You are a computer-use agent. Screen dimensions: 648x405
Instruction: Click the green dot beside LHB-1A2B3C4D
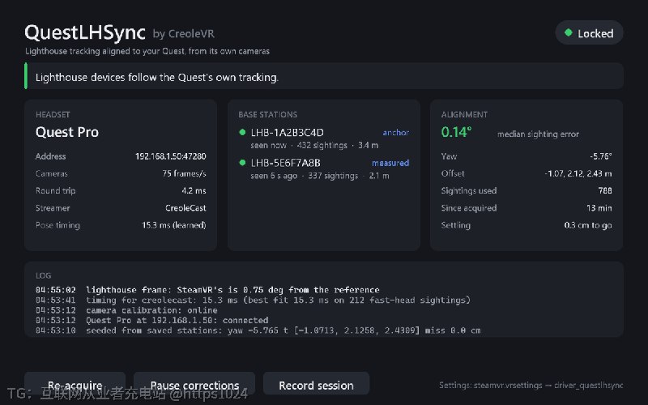[242, 132]
